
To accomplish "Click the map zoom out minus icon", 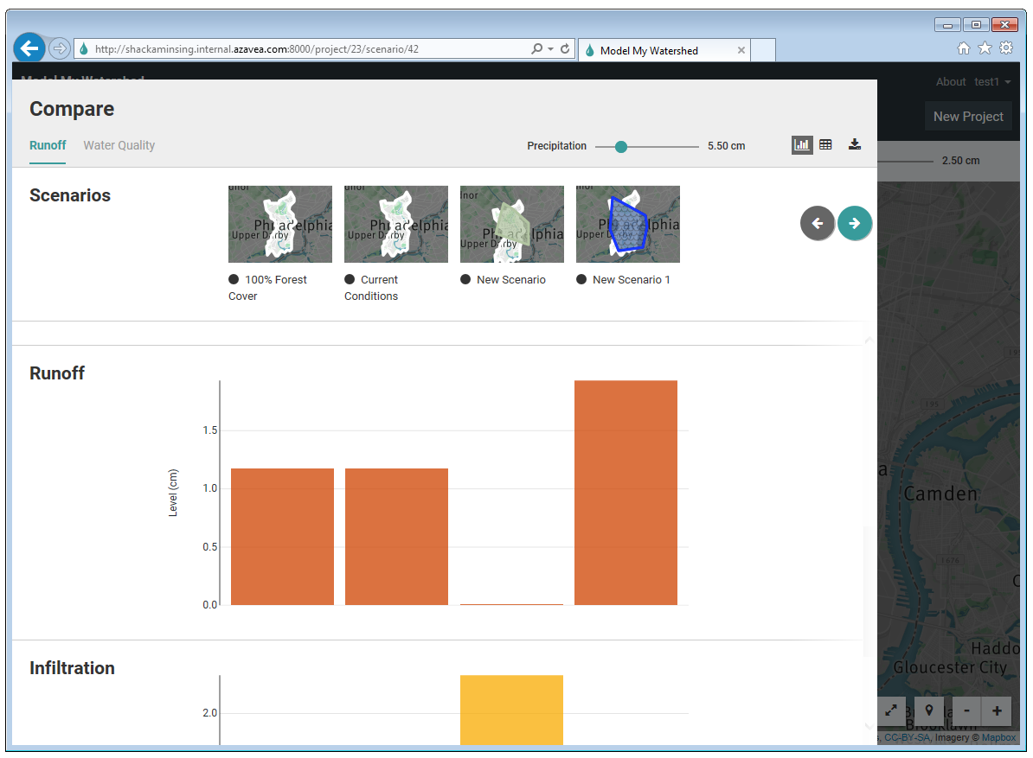I will pyautogui.click(x=966, y=710).
